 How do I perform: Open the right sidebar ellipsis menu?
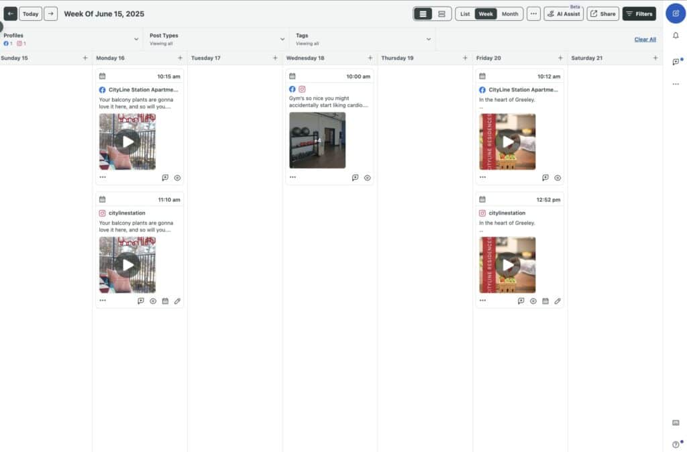click(676, 84)
